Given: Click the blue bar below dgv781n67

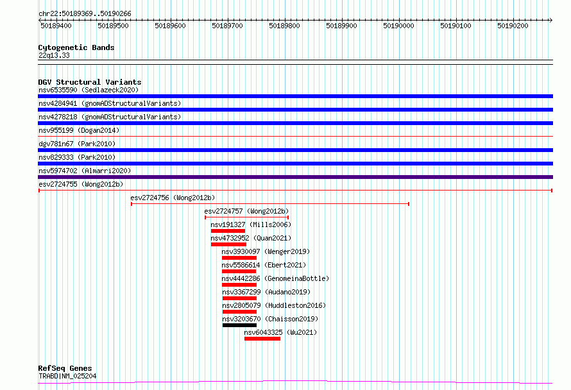Looking at the screenshot, I should [x=295, y=150].
